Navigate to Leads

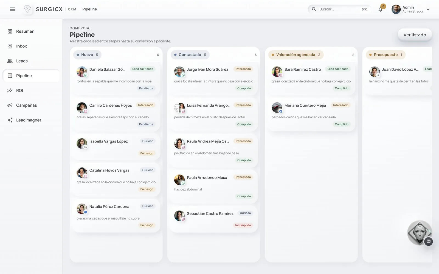[x=31, y=61]
